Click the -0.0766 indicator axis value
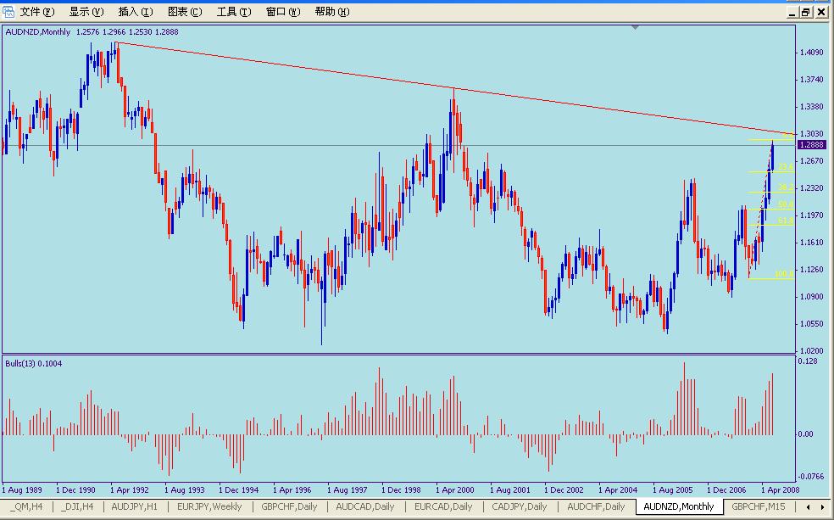This screenshot has height=520, width=834. pyautogui.click(x=811, y=477)
